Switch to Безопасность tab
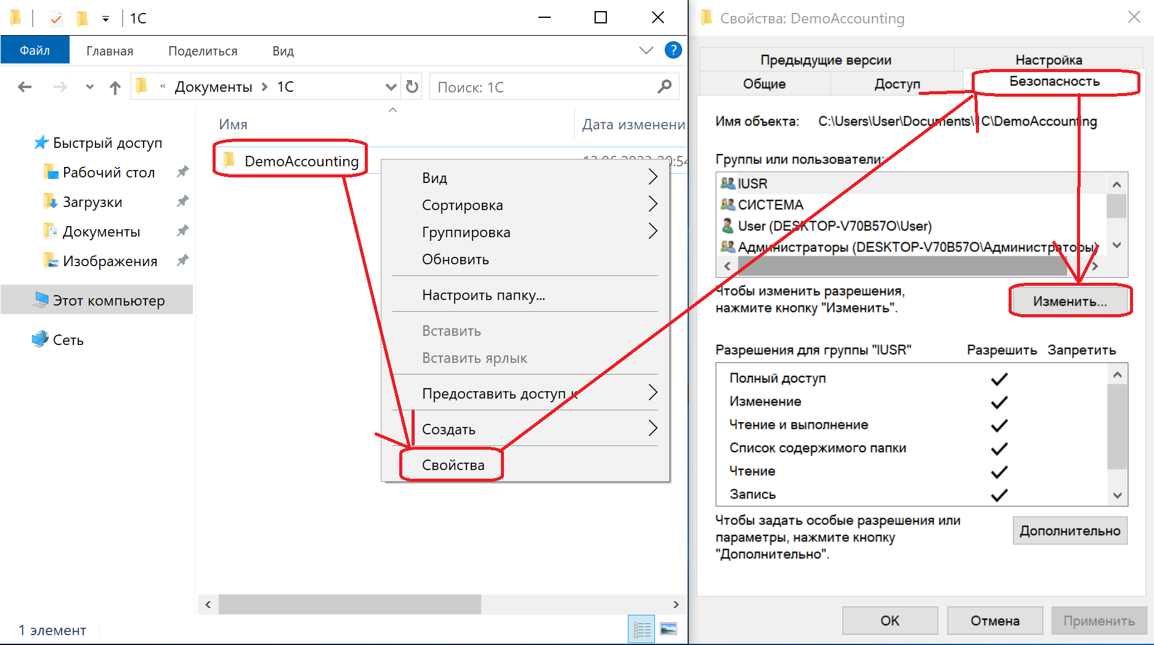Image resolution: width=1154 pixels, height=645 pixels. [x=1054, y=81]
